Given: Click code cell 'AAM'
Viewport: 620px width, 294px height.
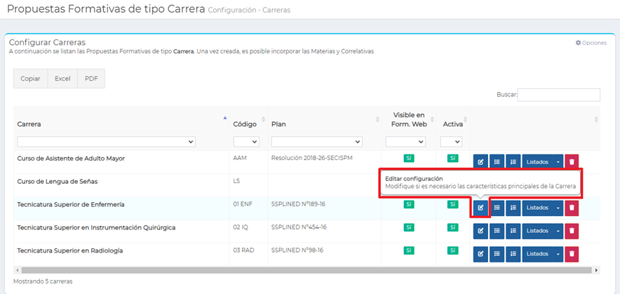Looking at the screenshot, I should point(240,159).
